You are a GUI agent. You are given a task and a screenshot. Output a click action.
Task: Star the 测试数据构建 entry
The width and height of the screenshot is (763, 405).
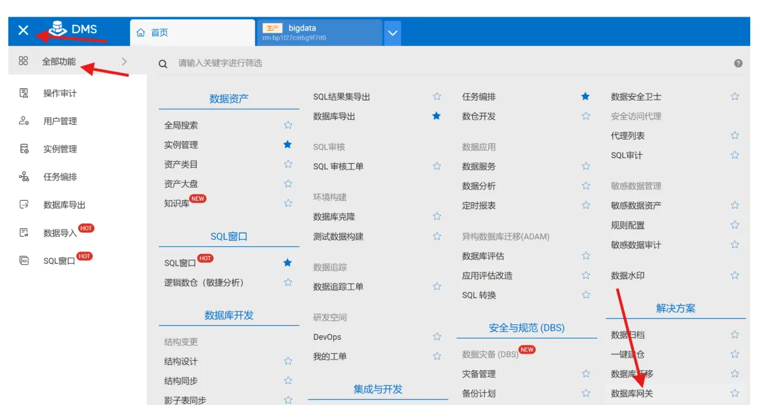(437, 236)
